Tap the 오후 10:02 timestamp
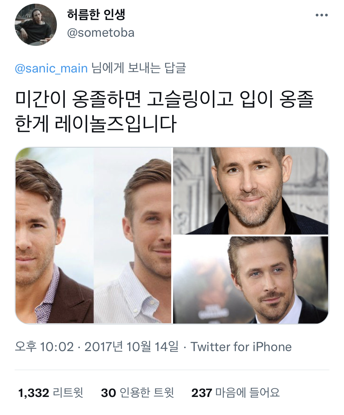 tap(44, 347)
